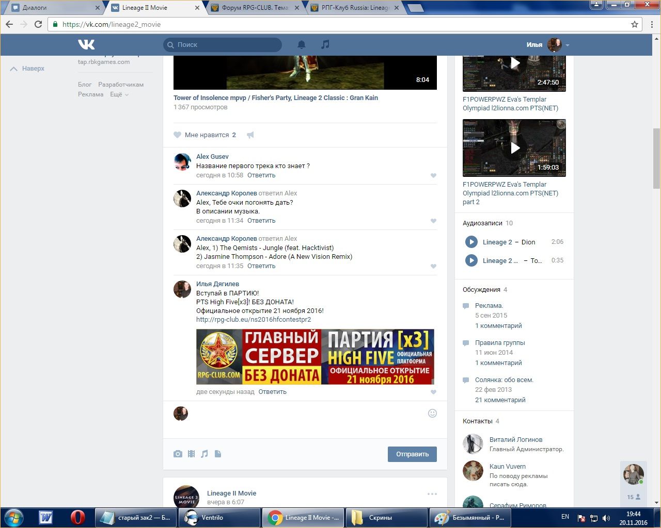This screenshot has height=528, width=661.
Task: Reply to Alex Gusev's comment
Action: click(x=261, y=175)
